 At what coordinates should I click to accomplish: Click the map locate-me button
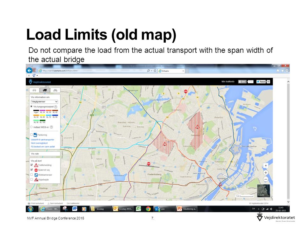(266, 166)
